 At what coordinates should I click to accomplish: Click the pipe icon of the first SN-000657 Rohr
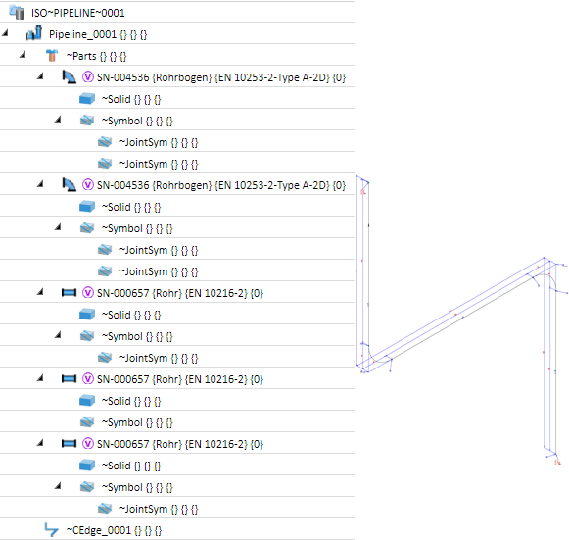(x=69, y=293)
